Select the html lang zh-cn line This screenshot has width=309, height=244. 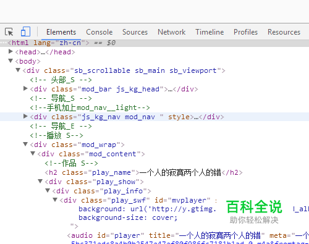point(154,43)
